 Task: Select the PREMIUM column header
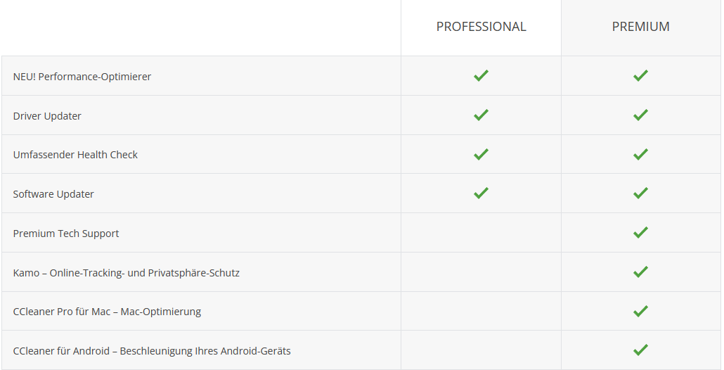click(640, 27)
